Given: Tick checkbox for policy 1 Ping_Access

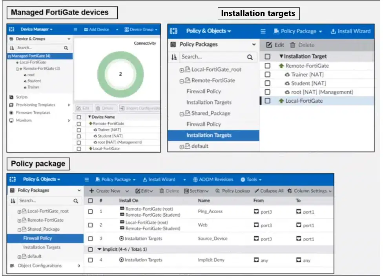Looking at the screenshot, I should click(x=90, y=212).
